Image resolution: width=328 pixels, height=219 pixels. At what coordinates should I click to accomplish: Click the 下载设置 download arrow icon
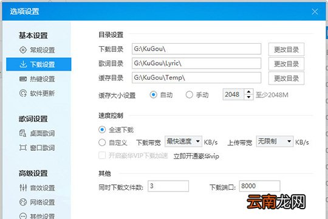point(23,64)
